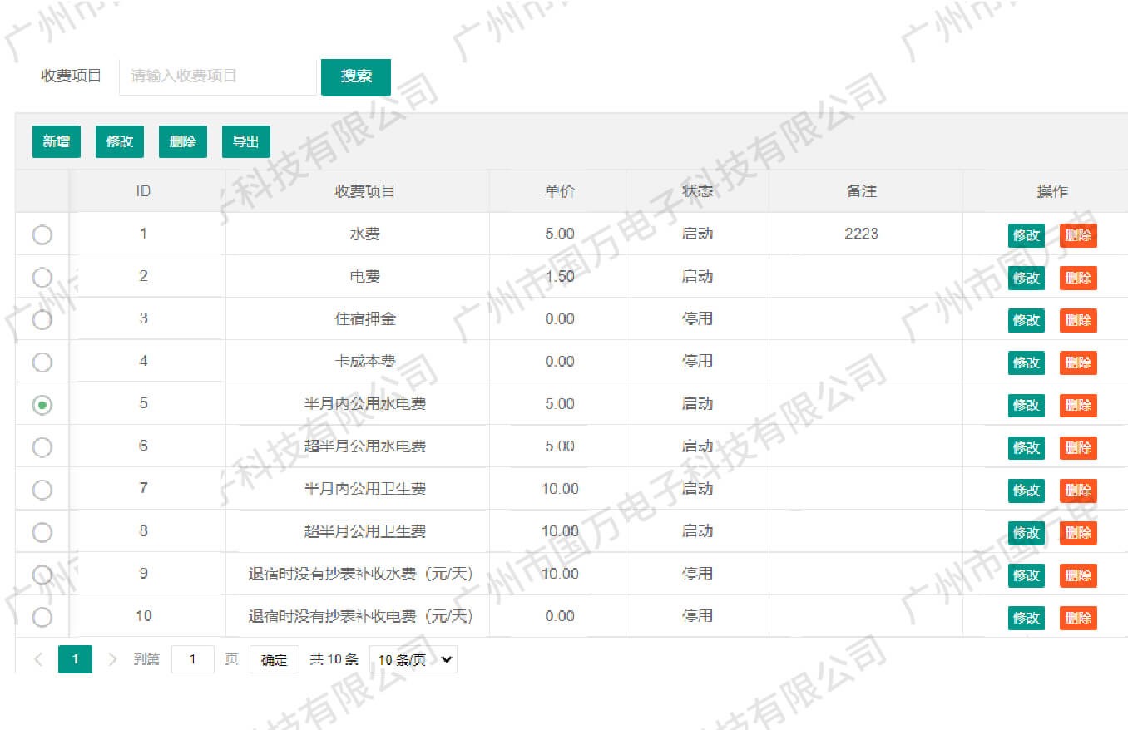Viewport: 1128px width, 730px height.
Task: Select radio button for 住宿押金 row
Action: 42,320
